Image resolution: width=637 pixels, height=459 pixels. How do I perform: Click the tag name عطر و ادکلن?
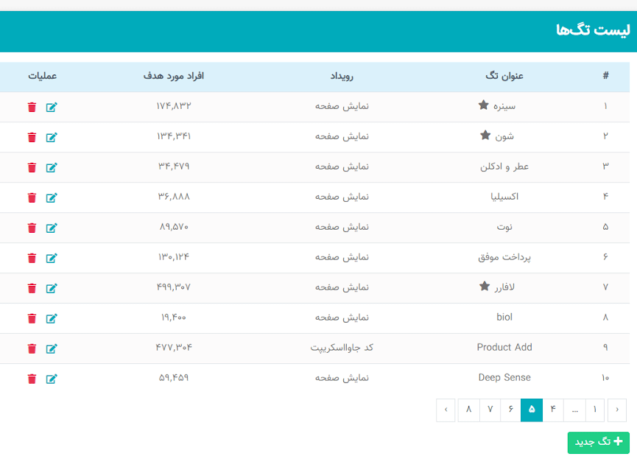[x=504, y=167]
